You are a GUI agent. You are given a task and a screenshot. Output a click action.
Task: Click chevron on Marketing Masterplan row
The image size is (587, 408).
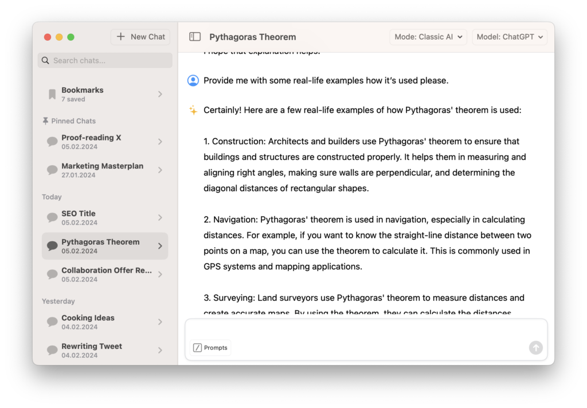[161, 170]
